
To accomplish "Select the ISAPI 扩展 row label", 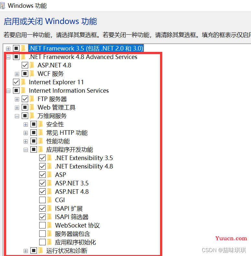I will (69, 208).
